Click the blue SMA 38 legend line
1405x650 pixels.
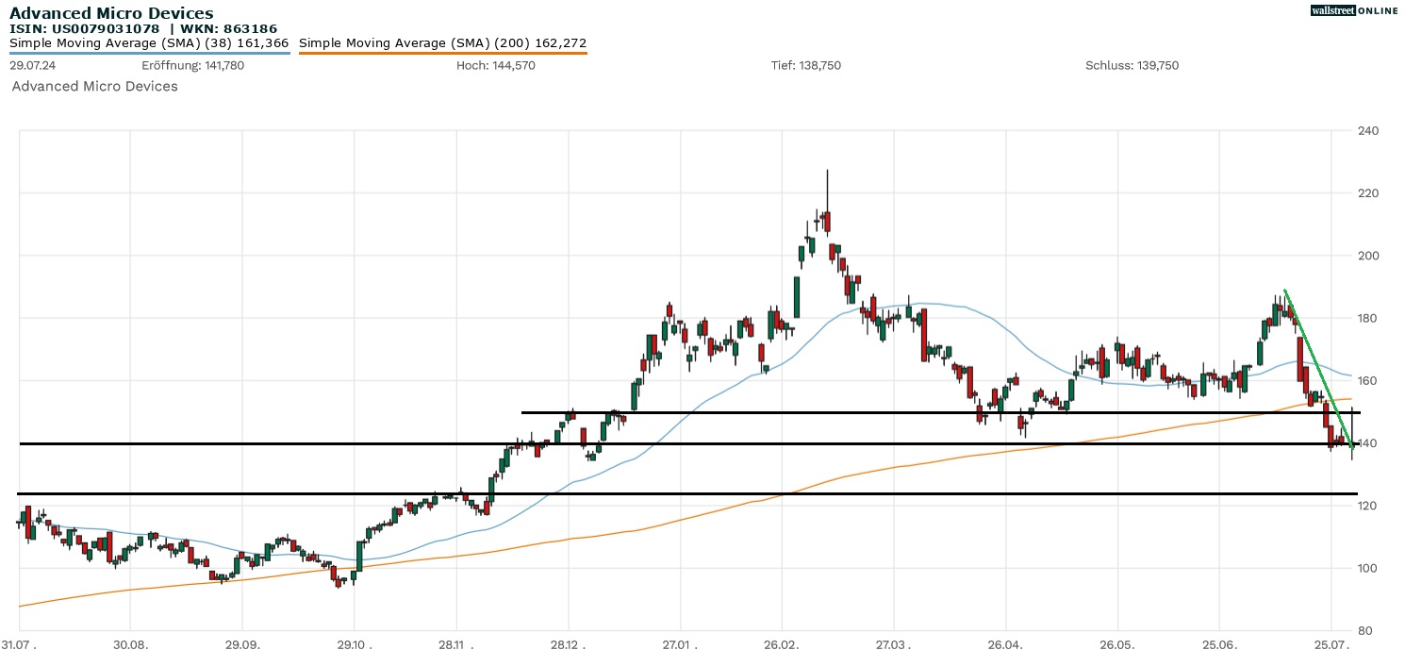point(149,53)
